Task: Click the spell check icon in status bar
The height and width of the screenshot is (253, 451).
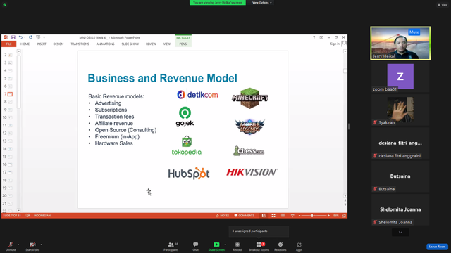Action: (27, 216)
